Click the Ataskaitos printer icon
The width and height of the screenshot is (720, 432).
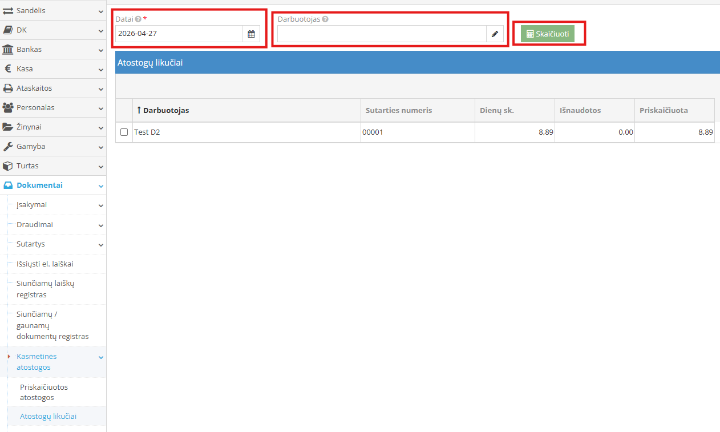[8, 88]
